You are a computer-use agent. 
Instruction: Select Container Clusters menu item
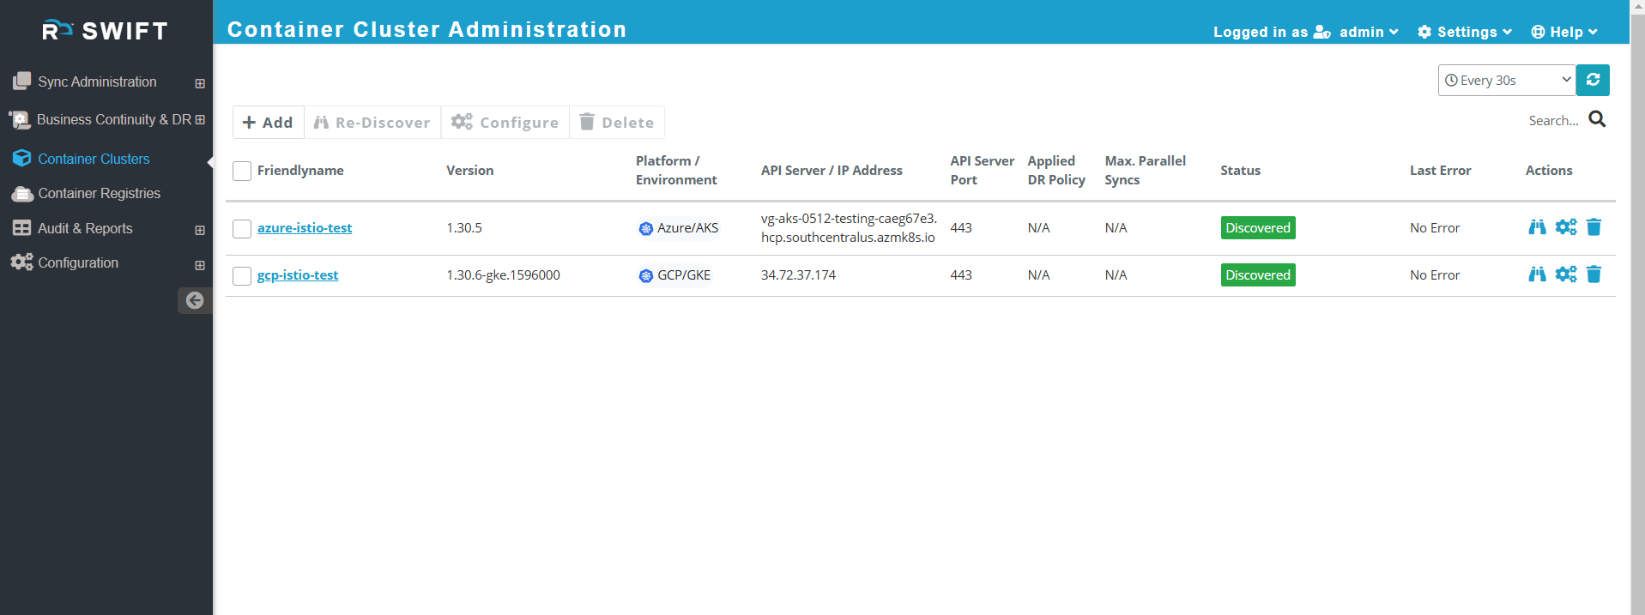pyautogui.click(x=94, y=159)
